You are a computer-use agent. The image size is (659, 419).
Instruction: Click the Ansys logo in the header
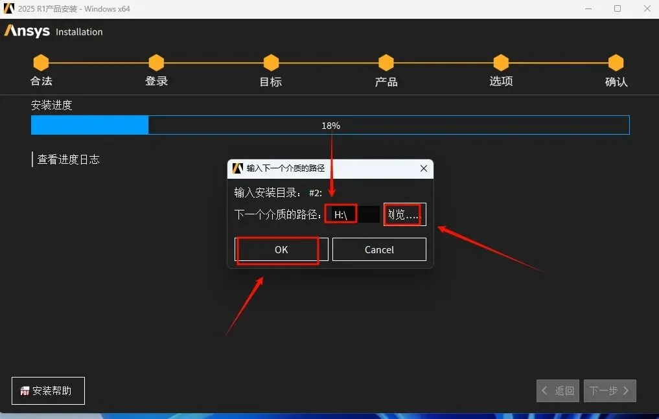click(27, 31)
